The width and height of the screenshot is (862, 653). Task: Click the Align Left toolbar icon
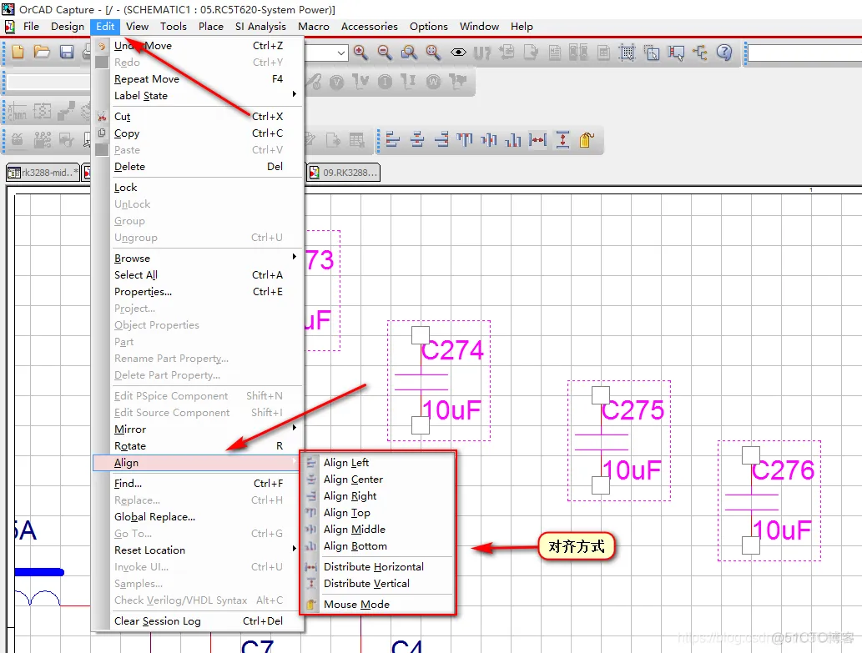click(x=392, y=139)
